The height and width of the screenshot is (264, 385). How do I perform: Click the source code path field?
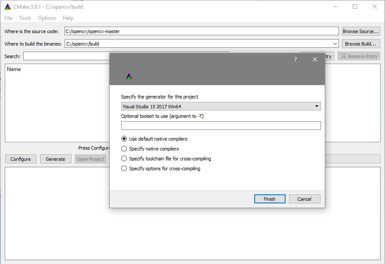pyautogui.click(x=202, y=31)
